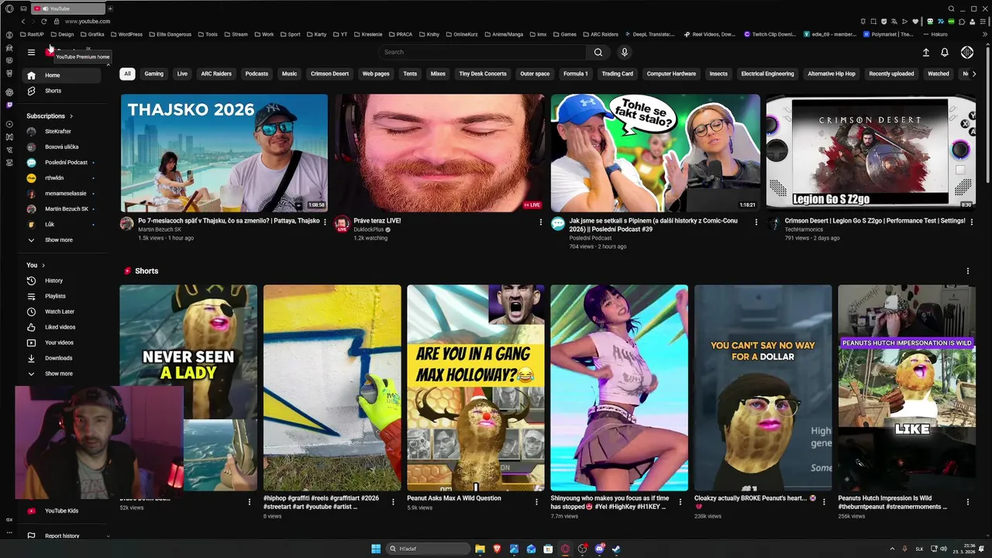The image size is (992, 558).
Task: Open the notifications bell
Action: click(x=944, y=52)
